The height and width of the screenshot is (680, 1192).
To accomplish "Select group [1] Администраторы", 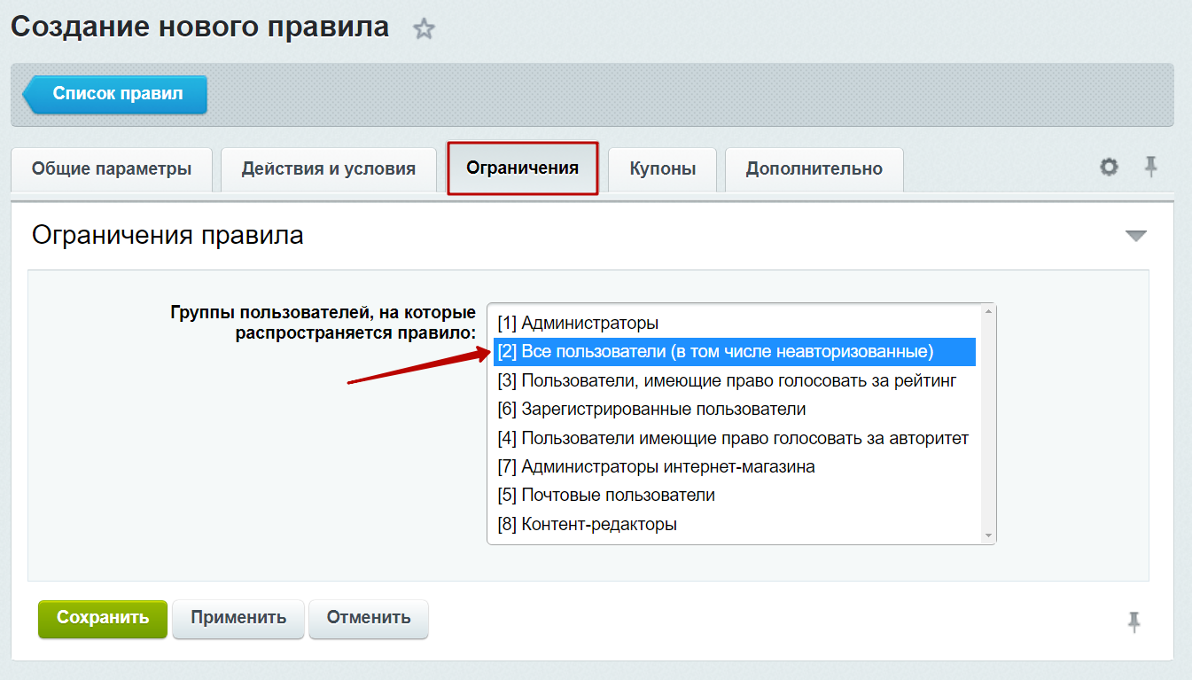I will click(733, 324).
